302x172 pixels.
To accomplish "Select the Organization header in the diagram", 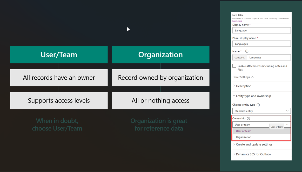I will [x=160, y=54].
